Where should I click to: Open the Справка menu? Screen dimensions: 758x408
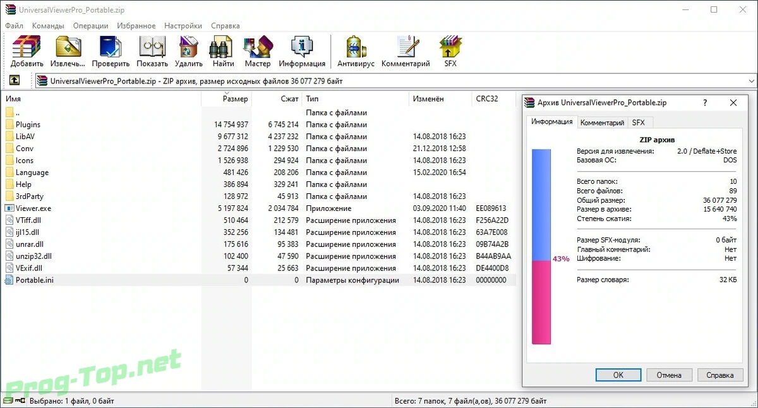226,26
